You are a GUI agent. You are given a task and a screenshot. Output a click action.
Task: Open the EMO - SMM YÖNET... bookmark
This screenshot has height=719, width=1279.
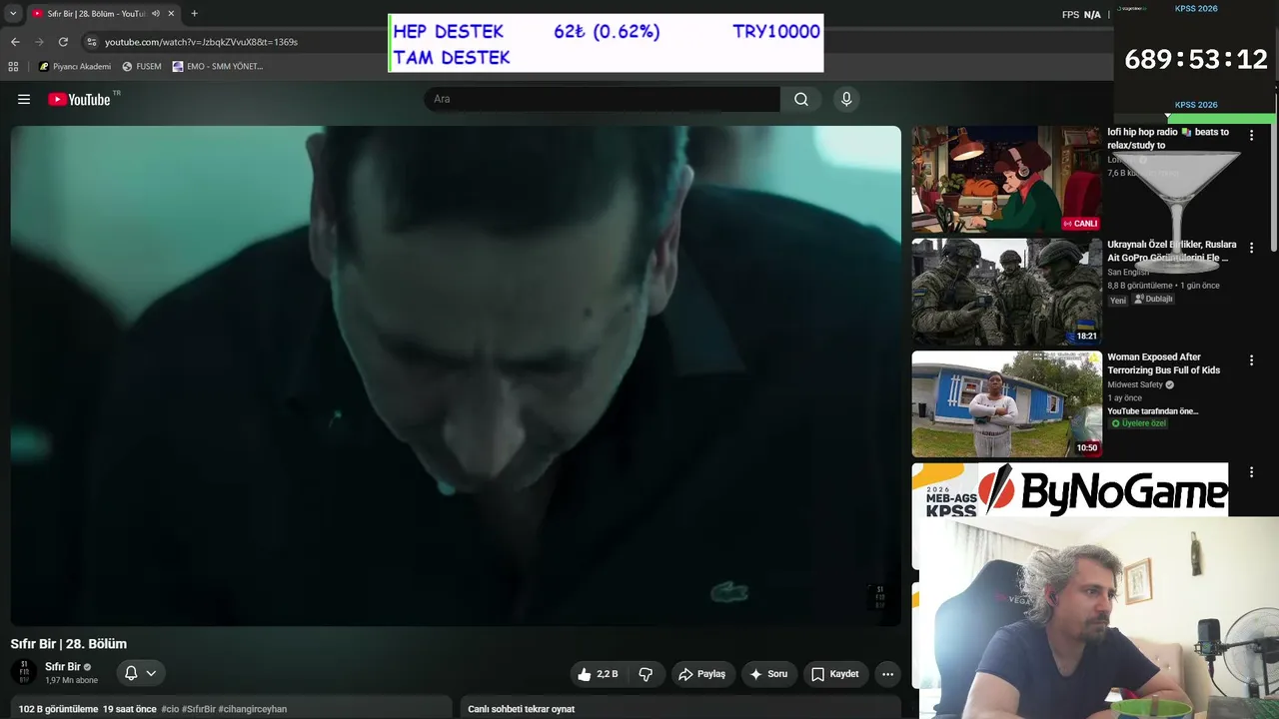point(218,67)
